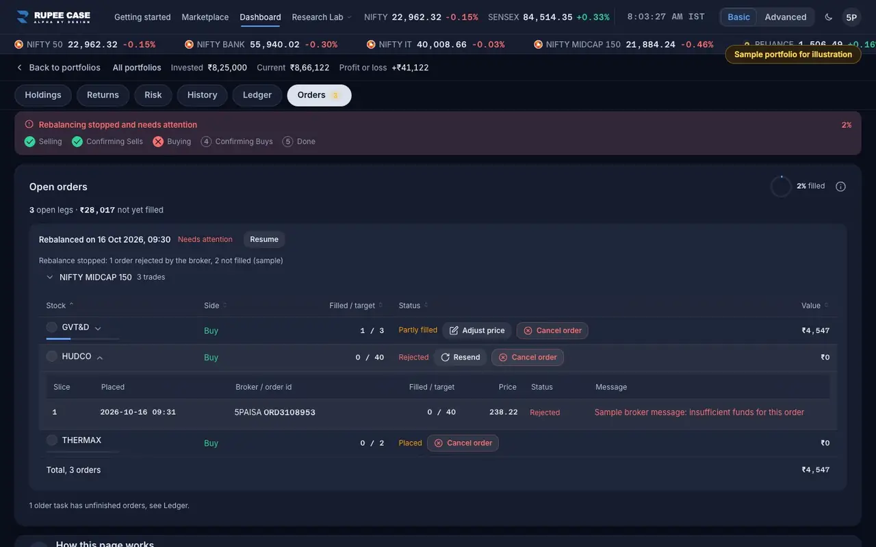Sort orders by Value column

(x=814, y=306)
